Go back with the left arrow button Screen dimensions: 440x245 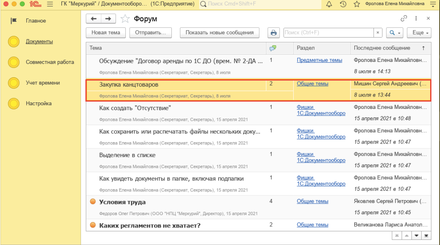coord(94,19)
